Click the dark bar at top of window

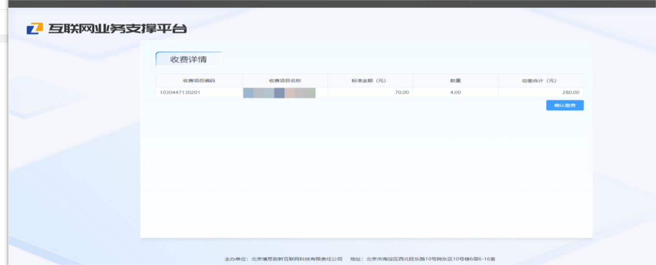click(x=328, y=4)
